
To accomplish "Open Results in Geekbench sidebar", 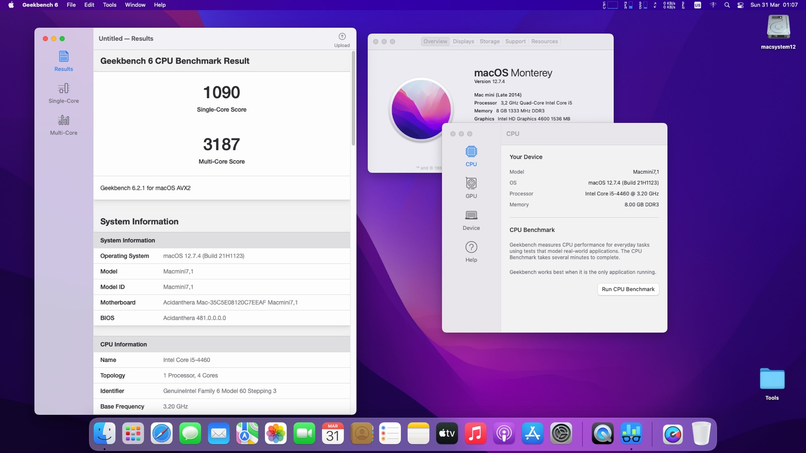I will (x=63, y=61).
